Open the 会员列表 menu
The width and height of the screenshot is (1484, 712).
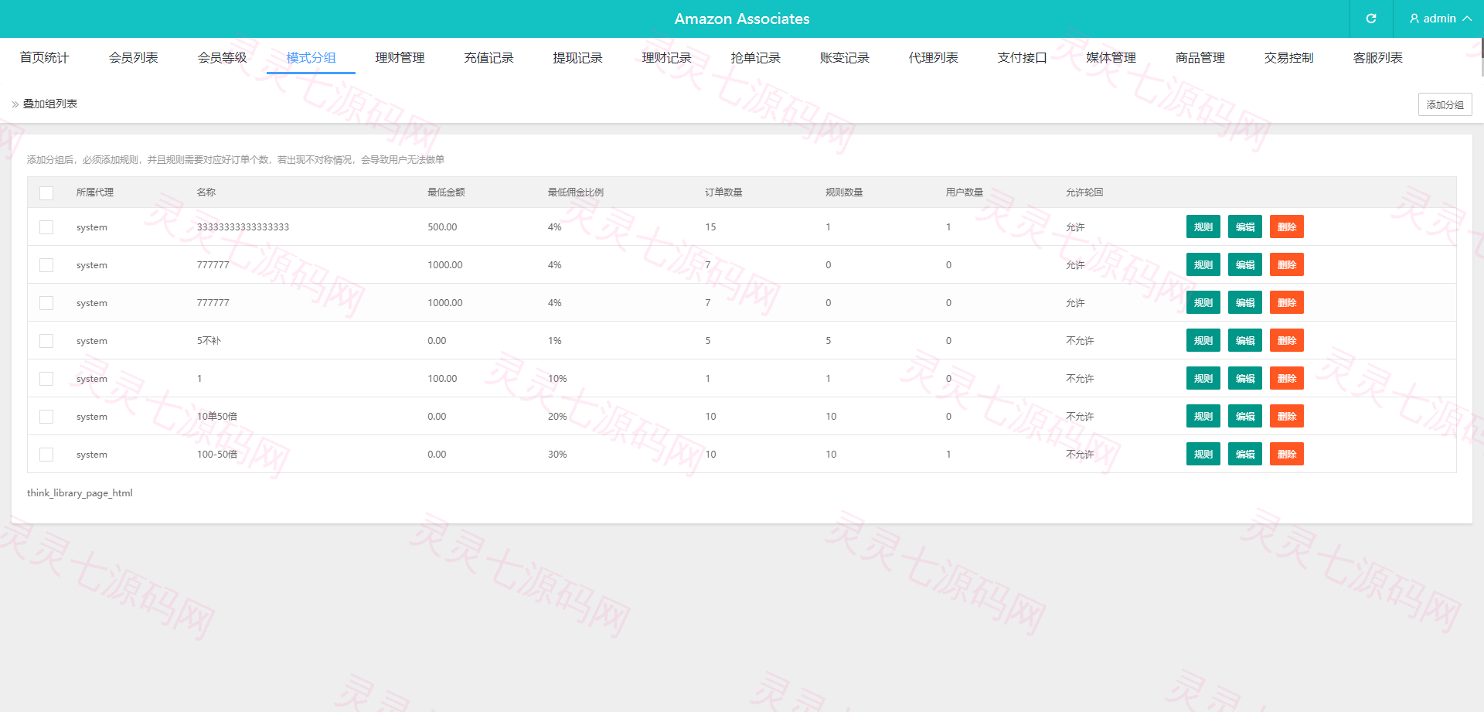click(133, 57)
